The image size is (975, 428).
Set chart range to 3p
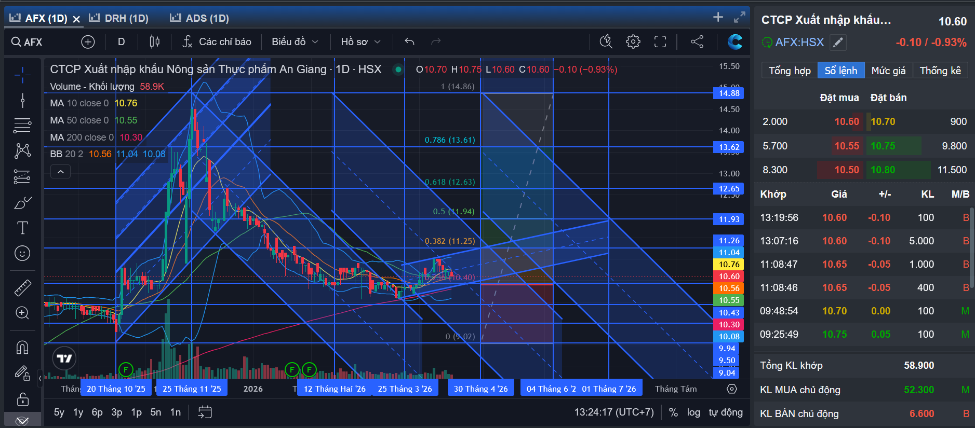point(117,412)
